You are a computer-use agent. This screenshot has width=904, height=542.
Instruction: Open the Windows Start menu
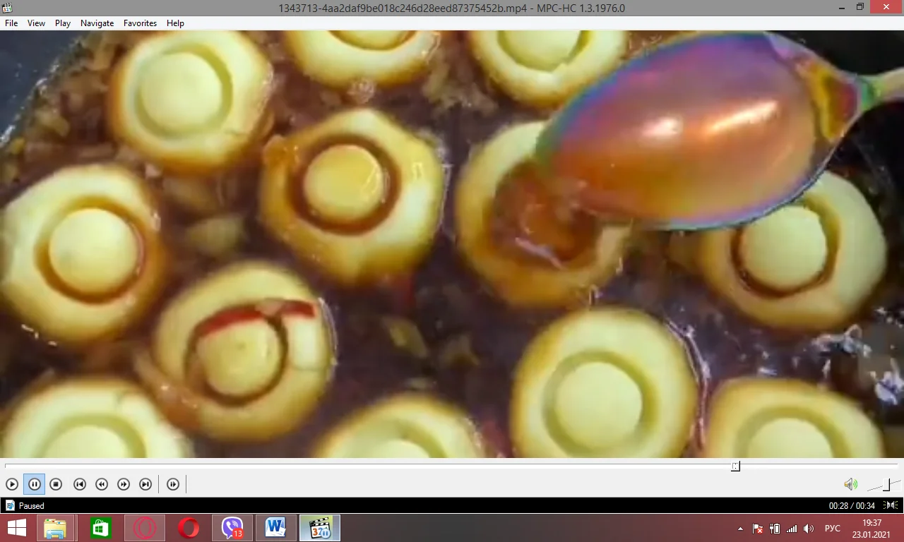(16, 528)
